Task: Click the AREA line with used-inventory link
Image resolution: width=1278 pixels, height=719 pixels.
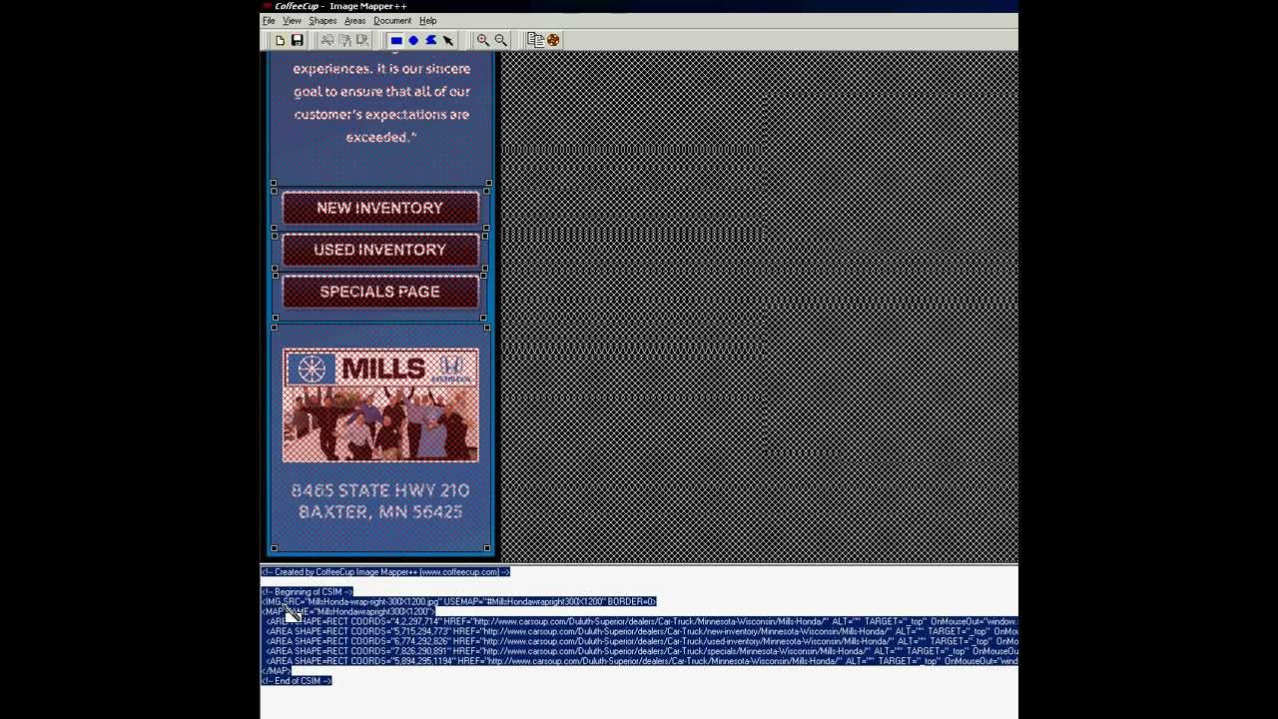Action: click(641, 641)
